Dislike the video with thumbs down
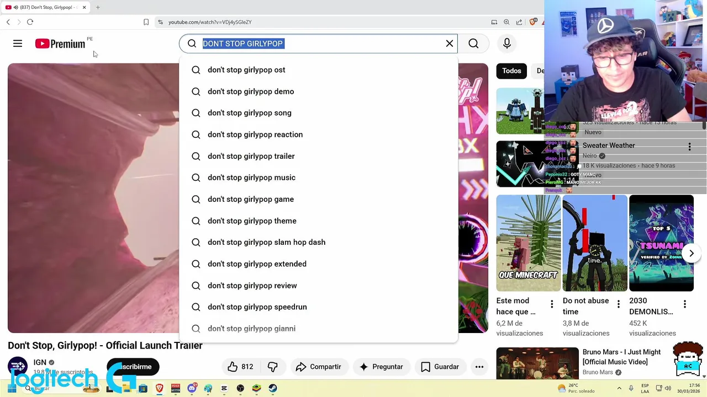The width and height of the screenshot is (707, 397). (273, 367)
